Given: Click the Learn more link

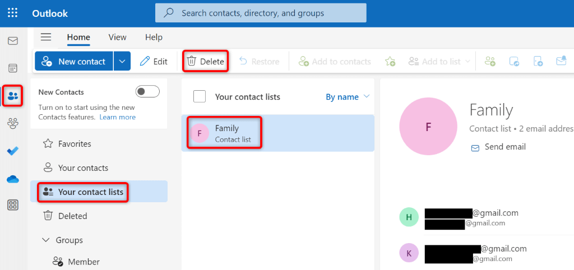Looking at the screenshot, I should click(x=117, y=117).
